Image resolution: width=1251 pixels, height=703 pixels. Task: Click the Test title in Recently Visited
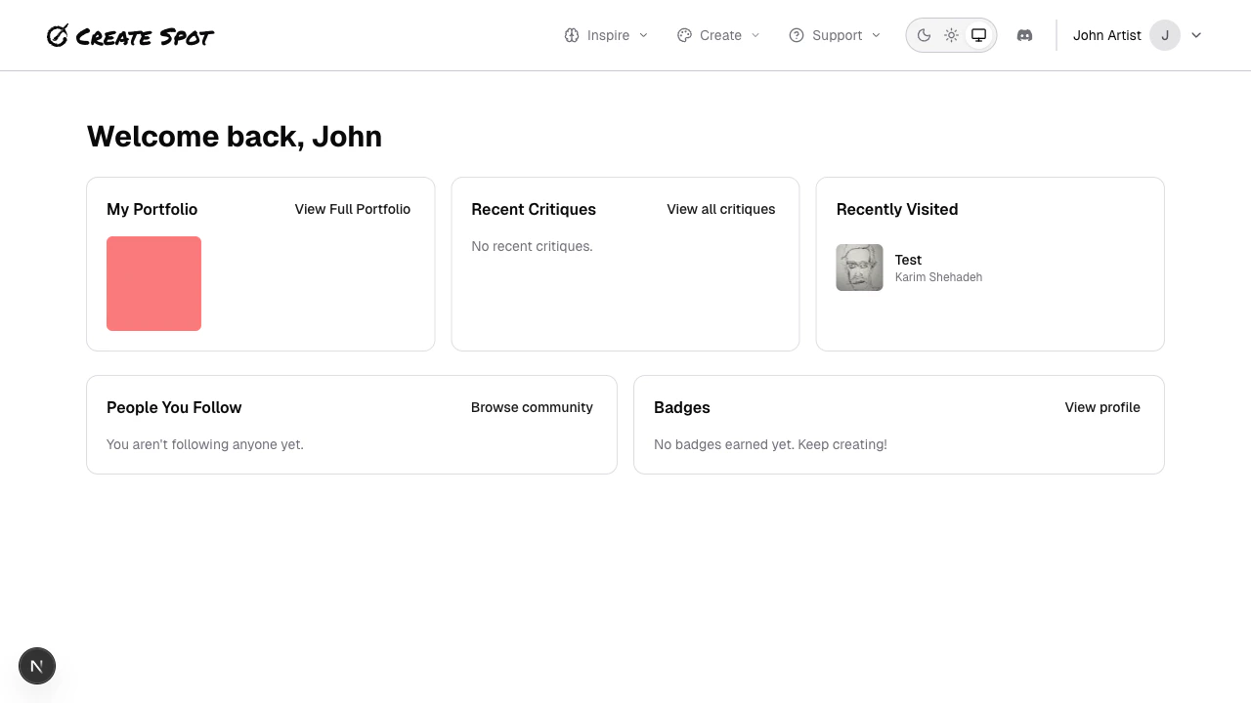coord(908,260)
